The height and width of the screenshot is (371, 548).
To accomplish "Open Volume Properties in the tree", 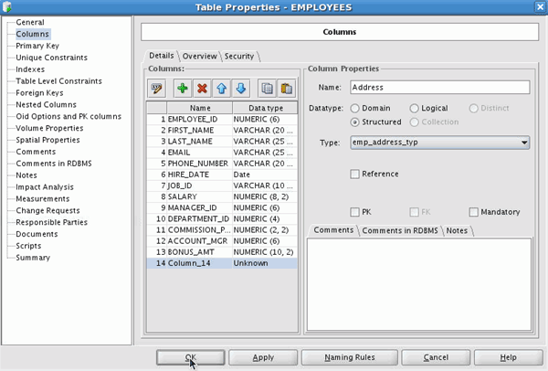I will (x=49, y=128).
